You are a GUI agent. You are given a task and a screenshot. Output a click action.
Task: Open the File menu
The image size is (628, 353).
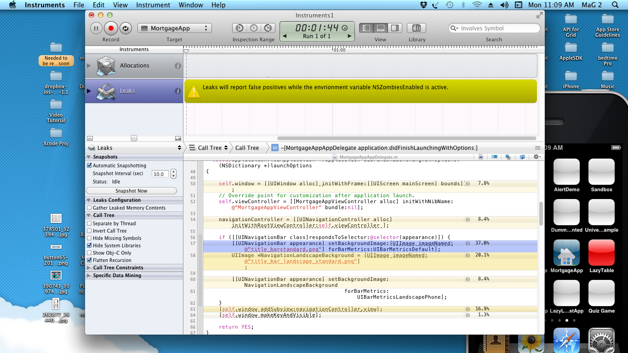point(79,5)
